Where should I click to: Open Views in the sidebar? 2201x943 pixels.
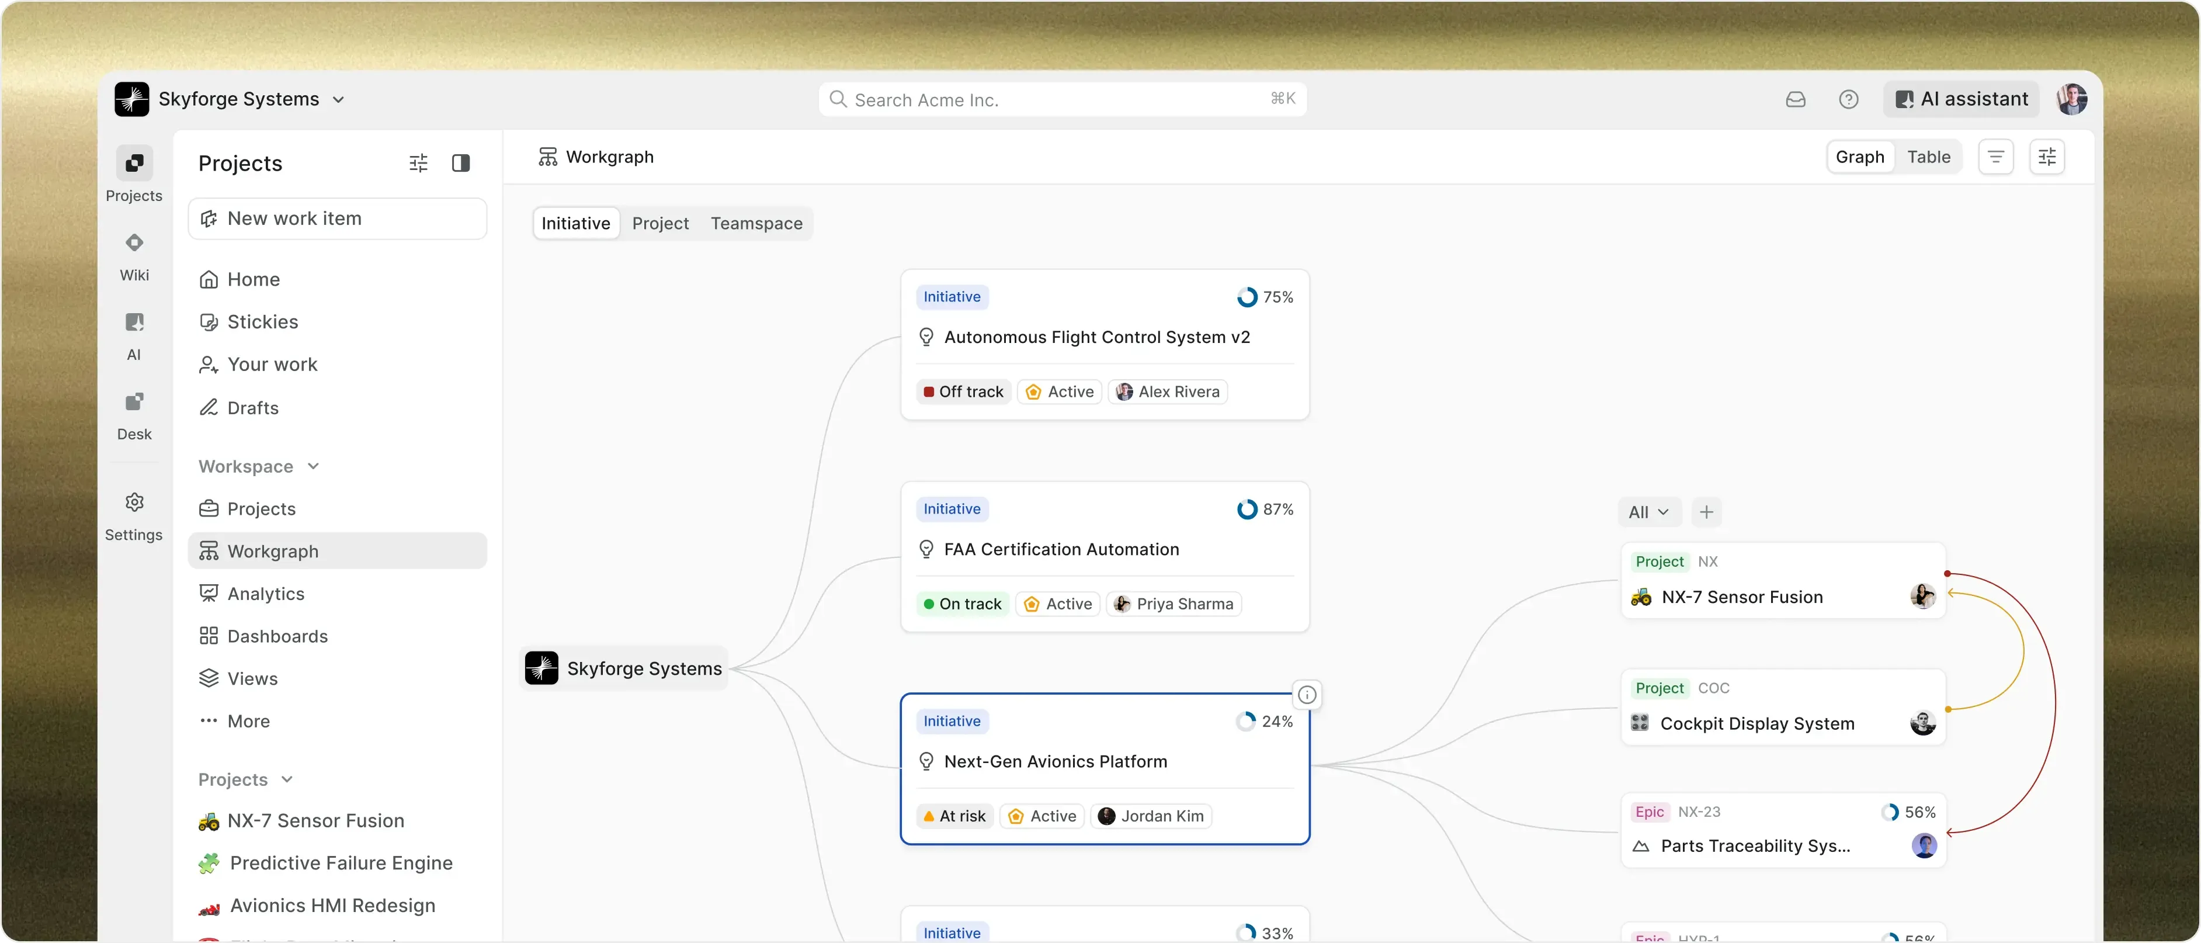click(338, 679)
